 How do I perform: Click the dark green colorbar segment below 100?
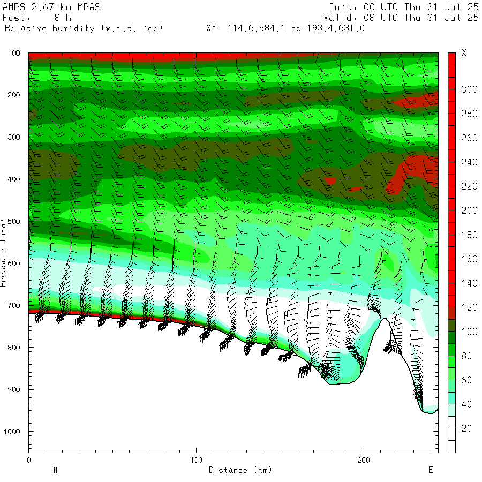(x=451, y=338)
